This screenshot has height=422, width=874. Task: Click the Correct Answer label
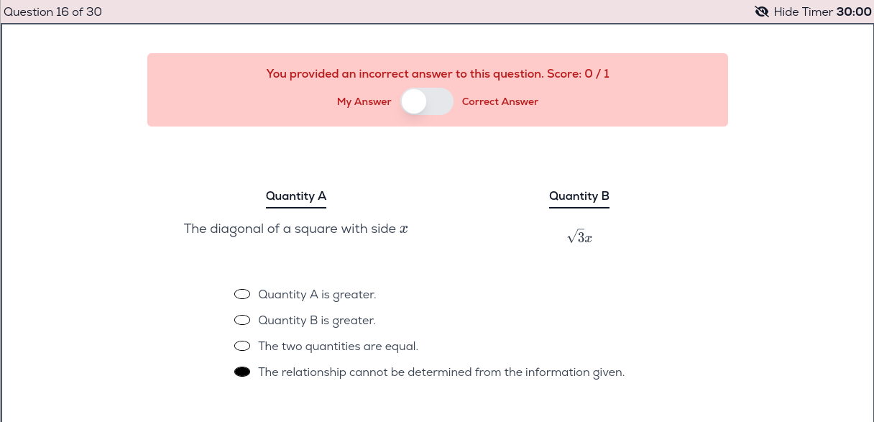coord(500,101)
